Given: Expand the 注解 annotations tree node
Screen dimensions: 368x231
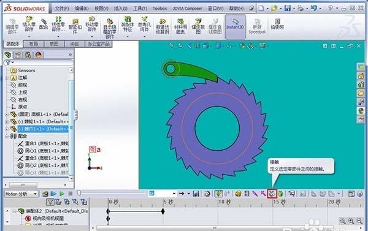Looking at the screenshot, I should pos(7,78).
